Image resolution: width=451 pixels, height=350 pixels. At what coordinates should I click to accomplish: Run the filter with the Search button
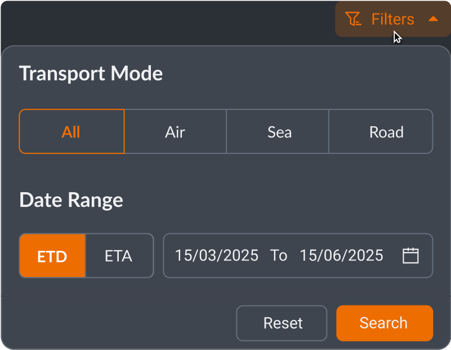[x=384, y=323]
